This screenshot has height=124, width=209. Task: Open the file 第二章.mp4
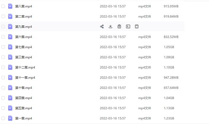pos(24,17)
